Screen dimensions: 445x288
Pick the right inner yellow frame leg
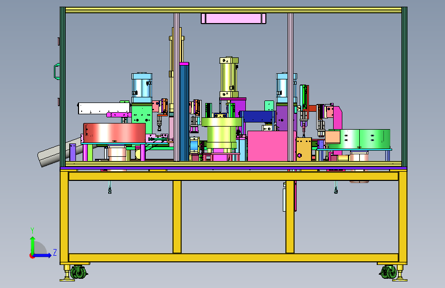coord(290,217)
